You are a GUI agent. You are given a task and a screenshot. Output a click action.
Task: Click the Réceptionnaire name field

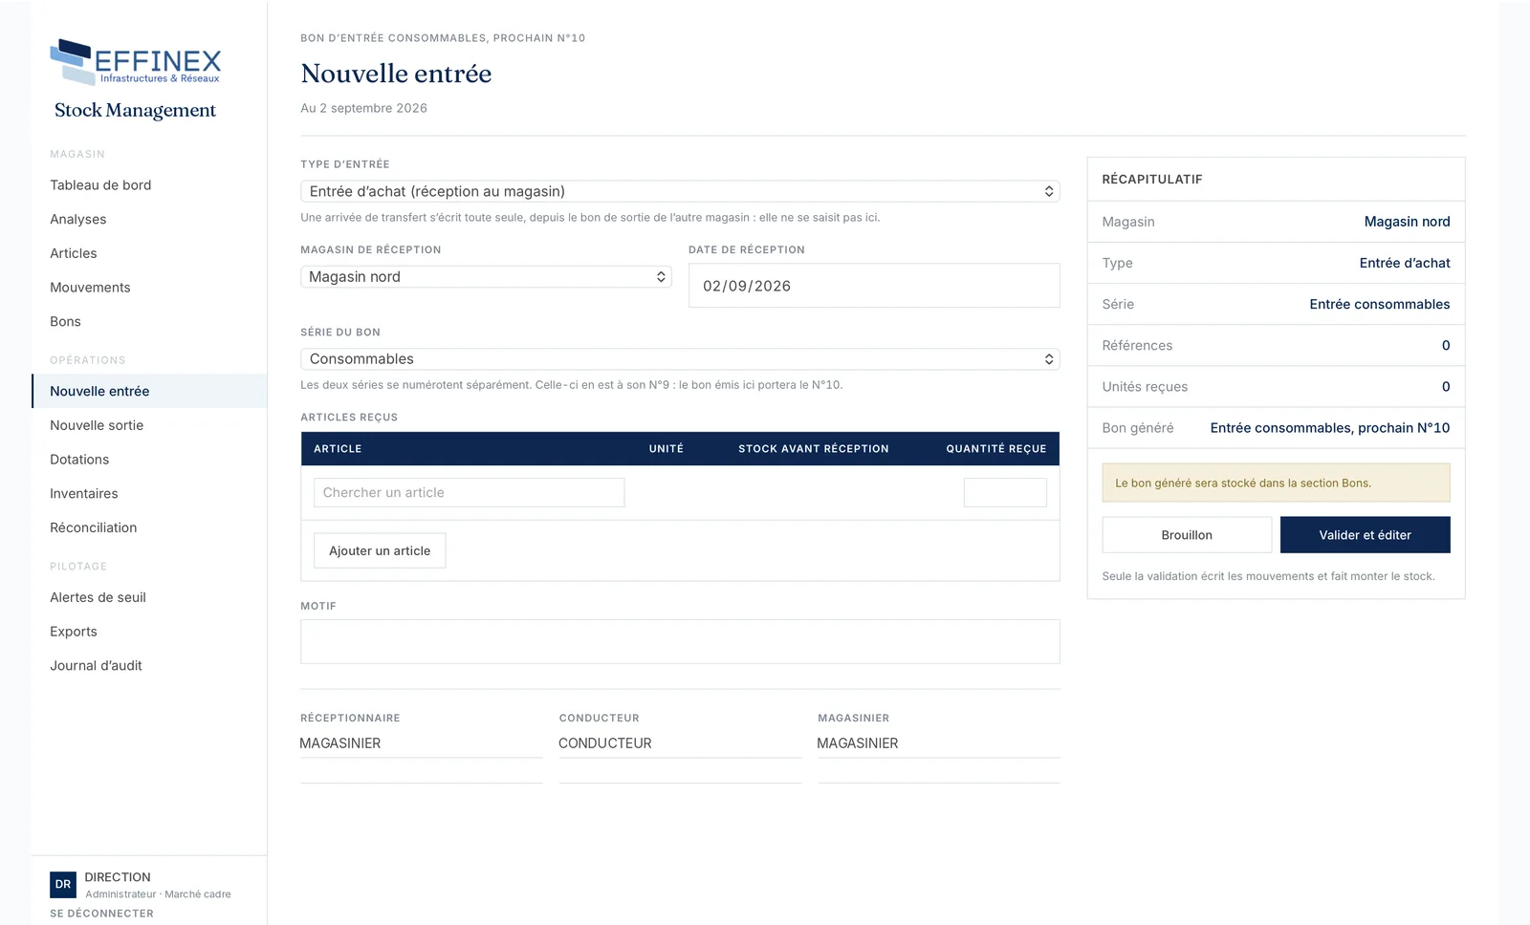coord(422,743)
